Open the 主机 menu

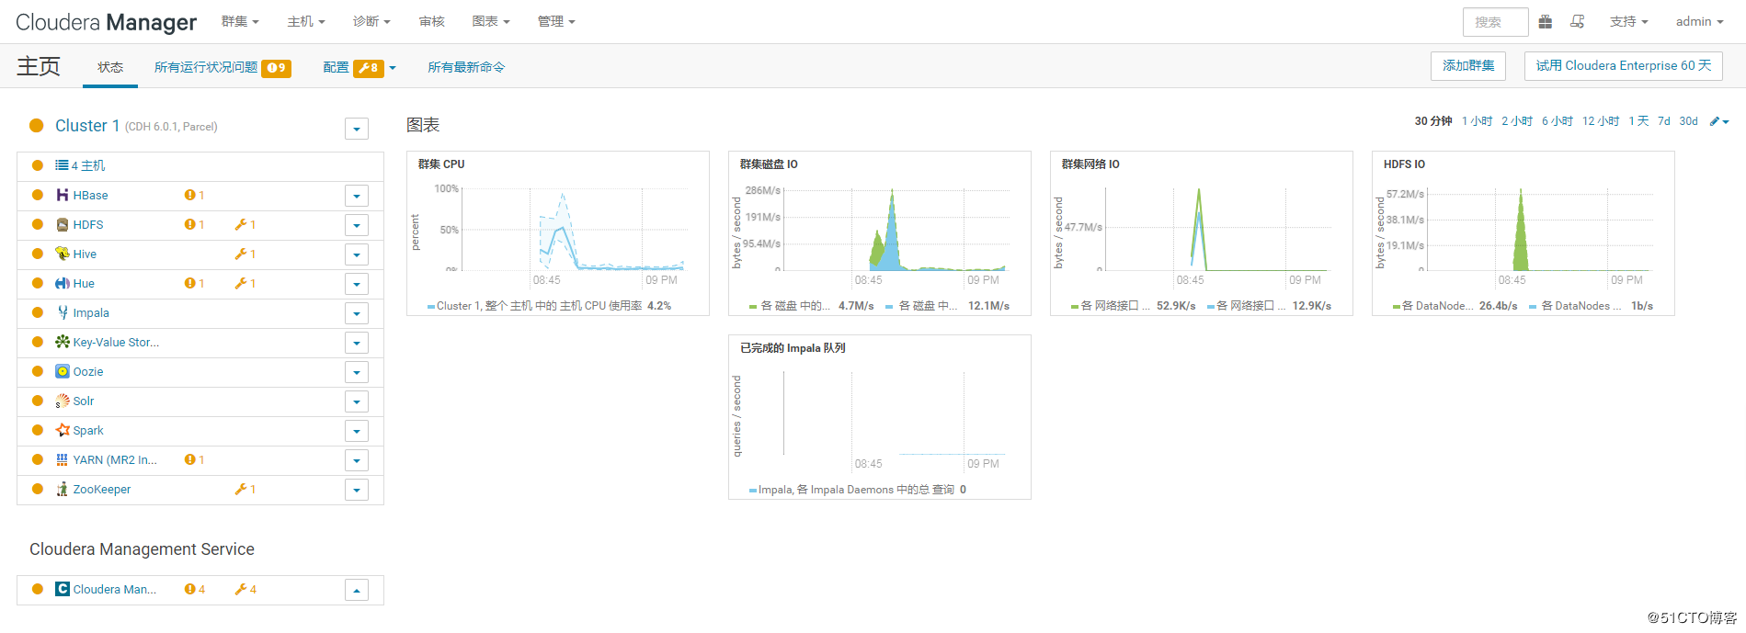306,21
